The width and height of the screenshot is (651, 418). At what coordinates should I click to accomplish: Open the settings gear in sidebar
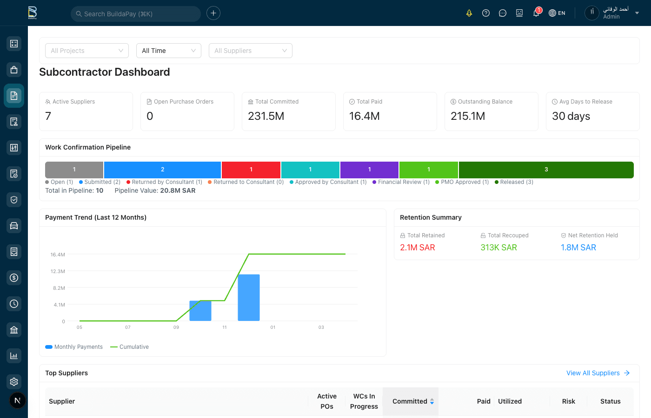(14, 382)
